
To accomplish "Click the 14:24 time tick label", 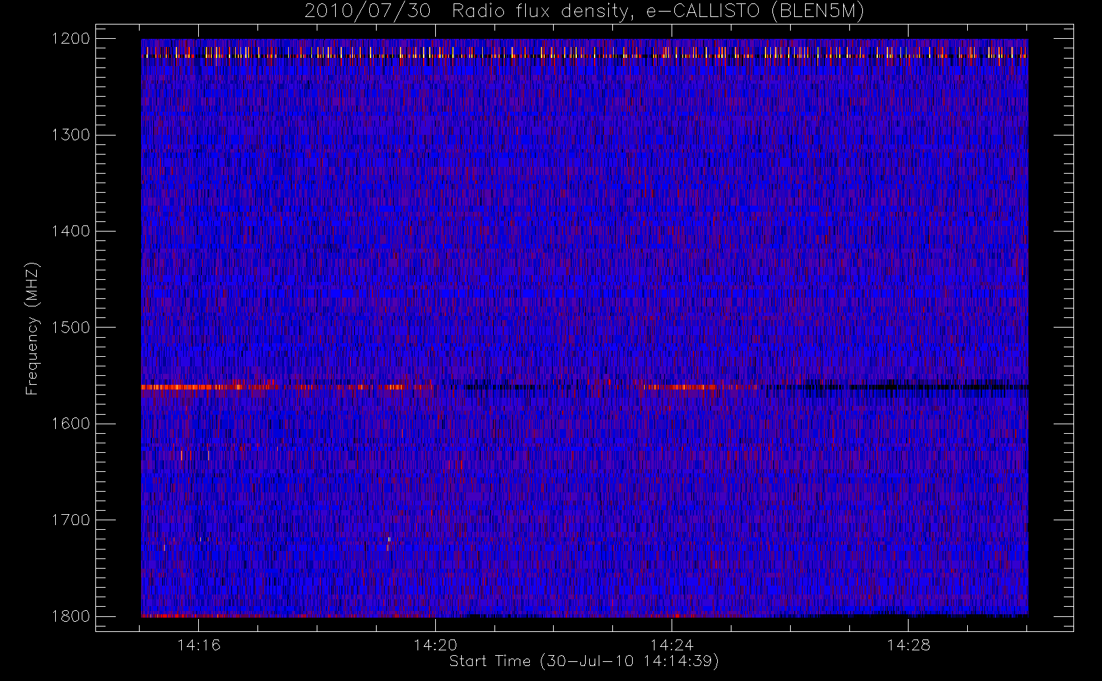I will point(672,645).
